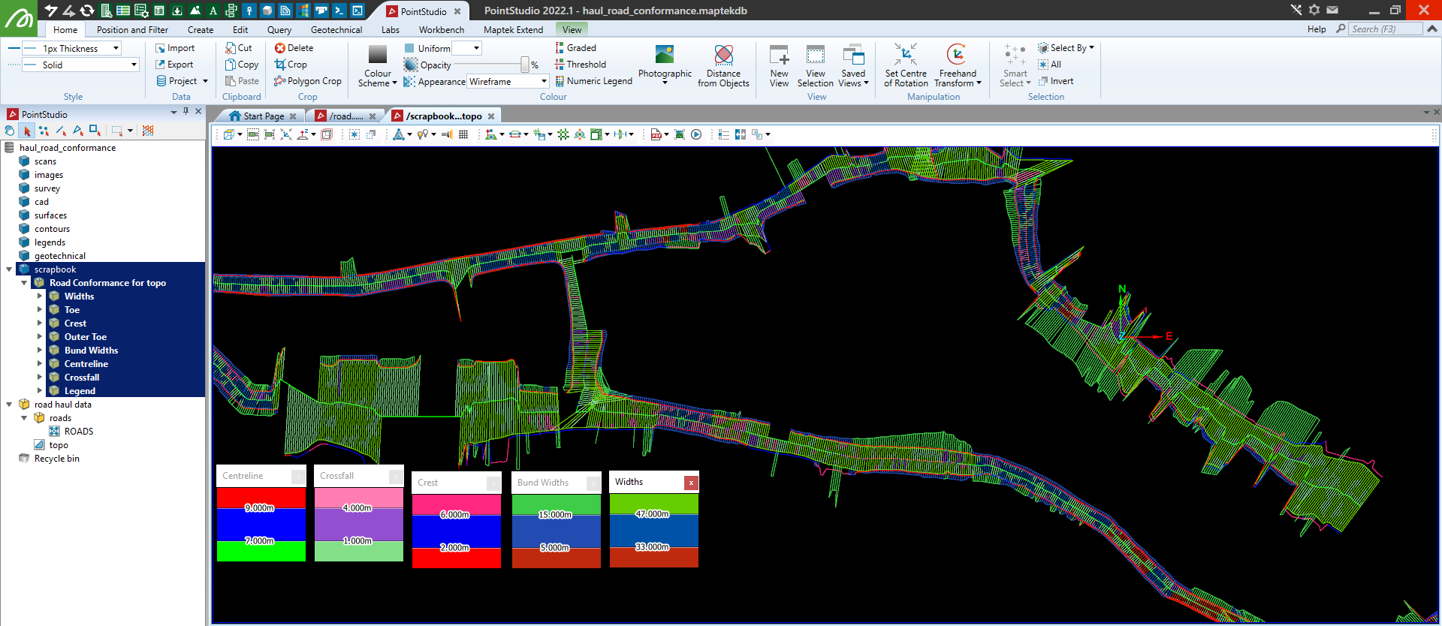Click Distance from Objects colouring
Viewport: 1442px width, 626px height.
click(x=723, y=66)
